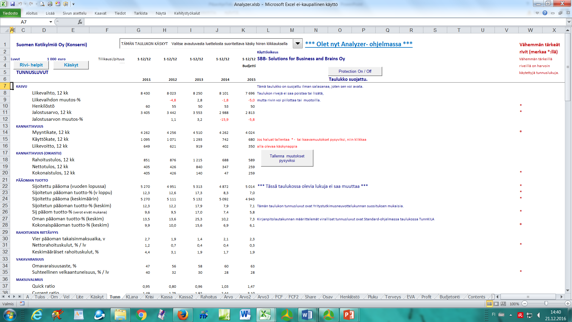Screen dimensions: 572x322
Task: Open the Excel Help question mark
Action: point(545,13)
